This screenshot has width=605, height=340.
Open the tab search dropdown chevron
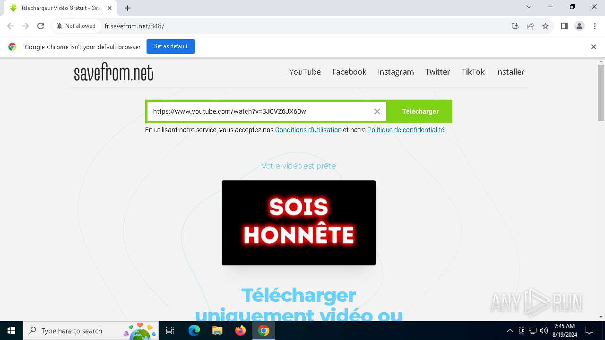coord(529,7)
